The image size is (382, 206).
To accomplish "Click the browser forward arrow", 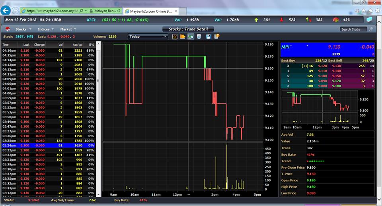I will pos(15,11).
